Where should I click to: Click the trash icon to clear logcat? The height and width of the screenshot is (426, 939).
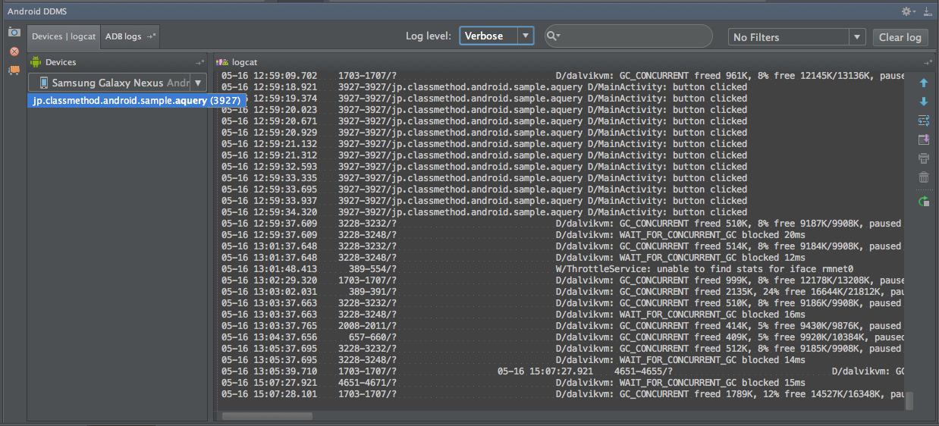point(923,177)
